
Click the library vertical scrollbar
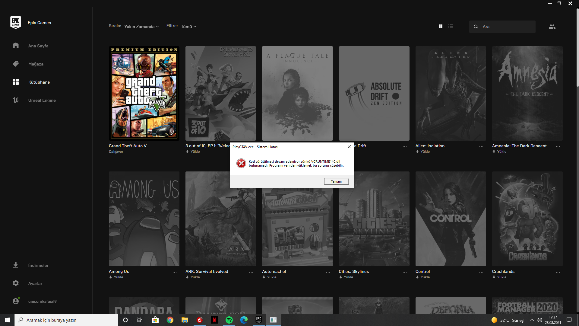(x=577, y=48)
